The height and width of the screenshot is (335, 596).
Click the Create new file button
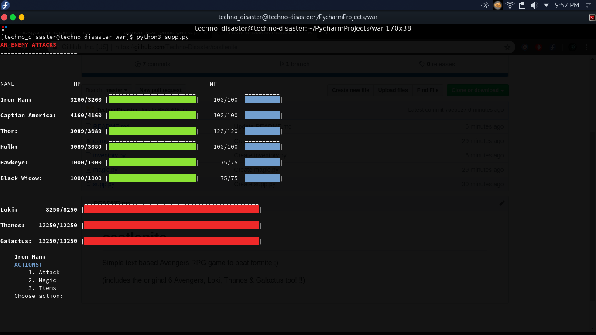tap(350, 90)
